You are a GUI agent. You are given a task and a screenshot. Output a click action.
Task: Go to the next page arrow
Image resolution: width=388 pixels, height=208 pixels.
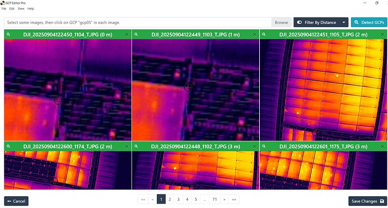tap(224, 199)
